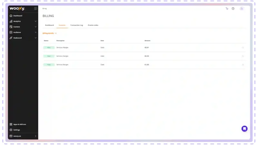Image resolution: width=258 pixels, height=145 pixels.
Task: Open the billing Dashboard tab
Action: click(49, 25)
